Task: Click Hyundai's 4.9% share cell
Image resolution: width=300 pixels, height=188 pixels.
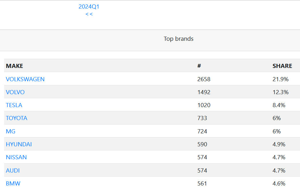Action: (x=279, y=144)
